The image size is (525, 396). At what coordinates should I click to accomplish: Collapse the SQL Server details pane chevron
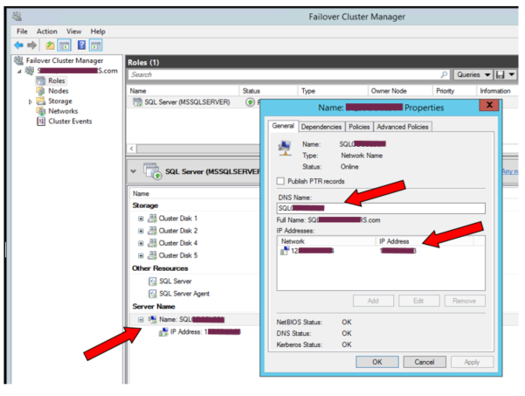point(134,171)
